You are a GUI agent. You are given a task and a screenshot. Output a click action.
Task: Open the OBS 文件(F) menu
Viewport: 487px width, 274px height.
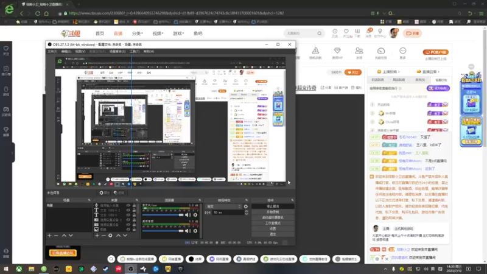click(52, 51)
